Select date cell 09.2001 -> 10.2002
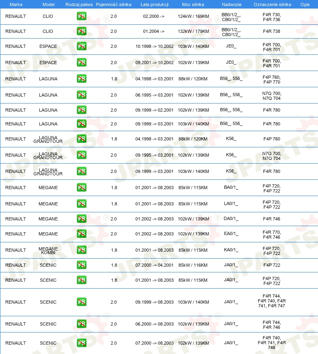Viewport: 318px width, 354px height. pos(155,63)
